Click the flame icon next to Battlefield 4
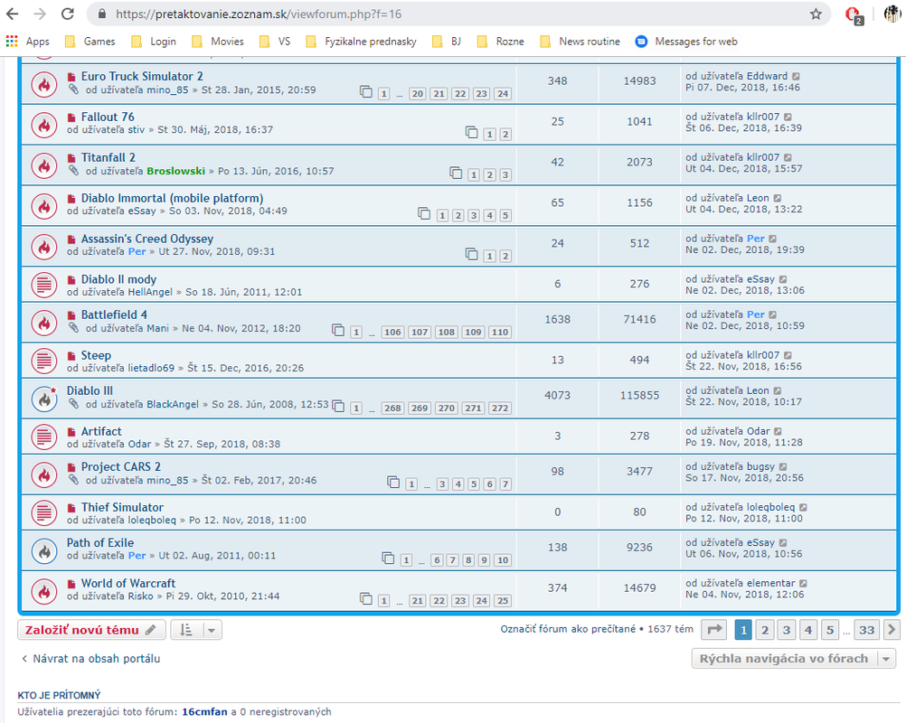Screen dimensions: 906x723 (x=44, y=324)
